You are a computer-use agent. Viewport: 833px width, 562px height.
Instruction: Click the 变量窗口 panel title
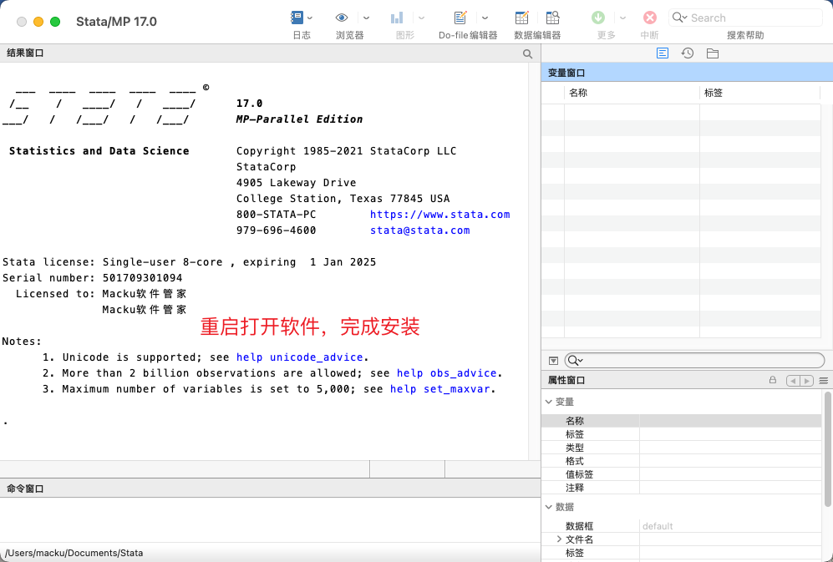(566, 73)
